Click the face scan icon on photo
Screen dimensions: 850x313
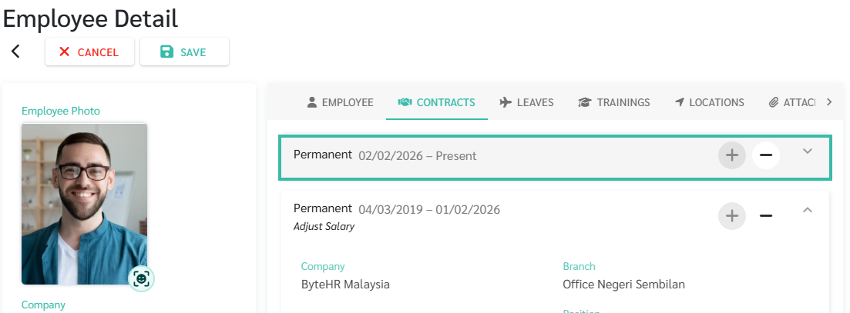pos(142,278)
